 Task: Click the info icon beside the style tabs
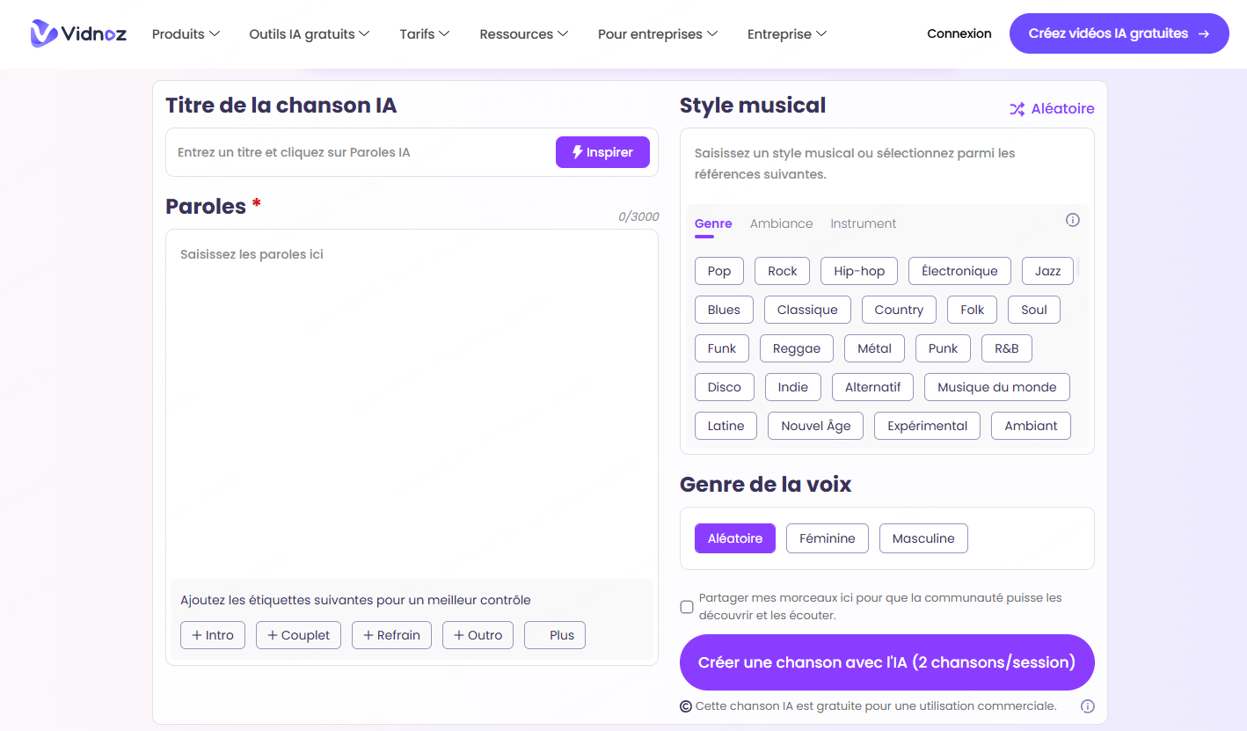click(x=1072, y=220)
